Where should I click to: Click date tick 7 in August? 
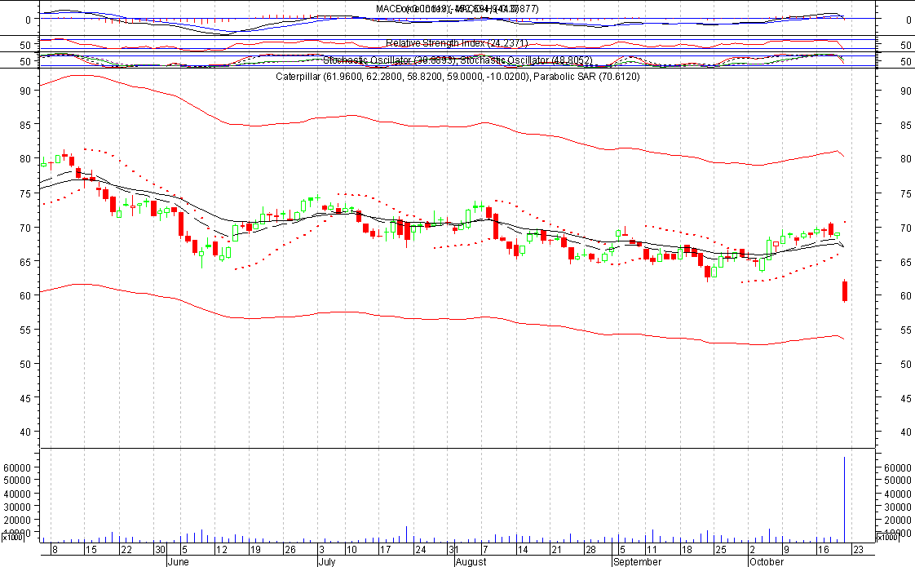click(485, 550)
